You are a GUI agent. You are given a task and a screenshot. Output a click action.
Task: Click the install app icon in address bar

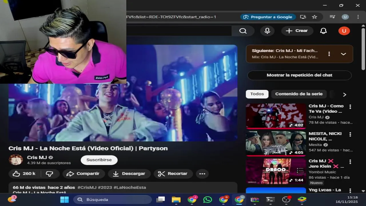[x=303, y=17]
